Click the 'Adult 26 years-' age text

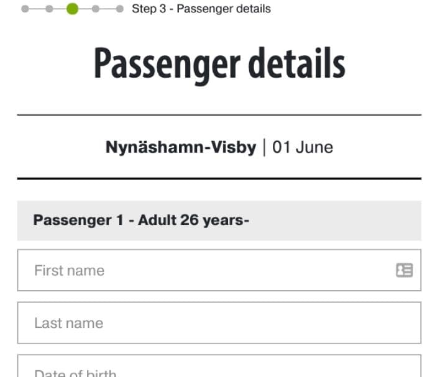[x=193, y=220]
